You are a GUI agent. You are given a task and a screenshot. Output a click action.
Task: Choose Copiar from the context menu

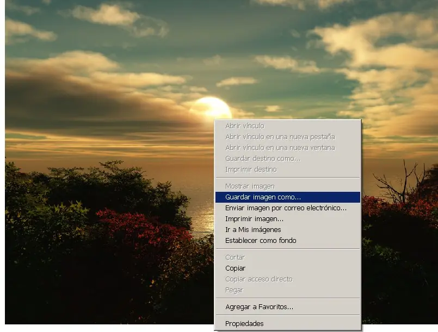287,268
